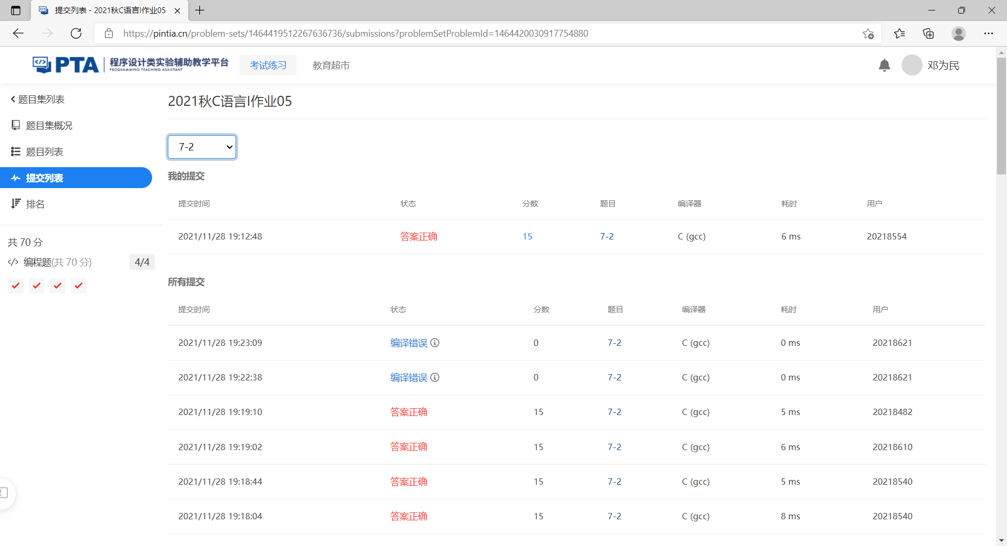The height and width of the screenshot is (546, 1007).
Task: Open 答案正确 status at 19:19:10
Action: coord(409,412)
